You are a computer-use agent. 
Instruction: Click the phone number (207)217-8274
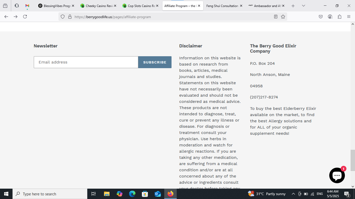tap(264, 97)
